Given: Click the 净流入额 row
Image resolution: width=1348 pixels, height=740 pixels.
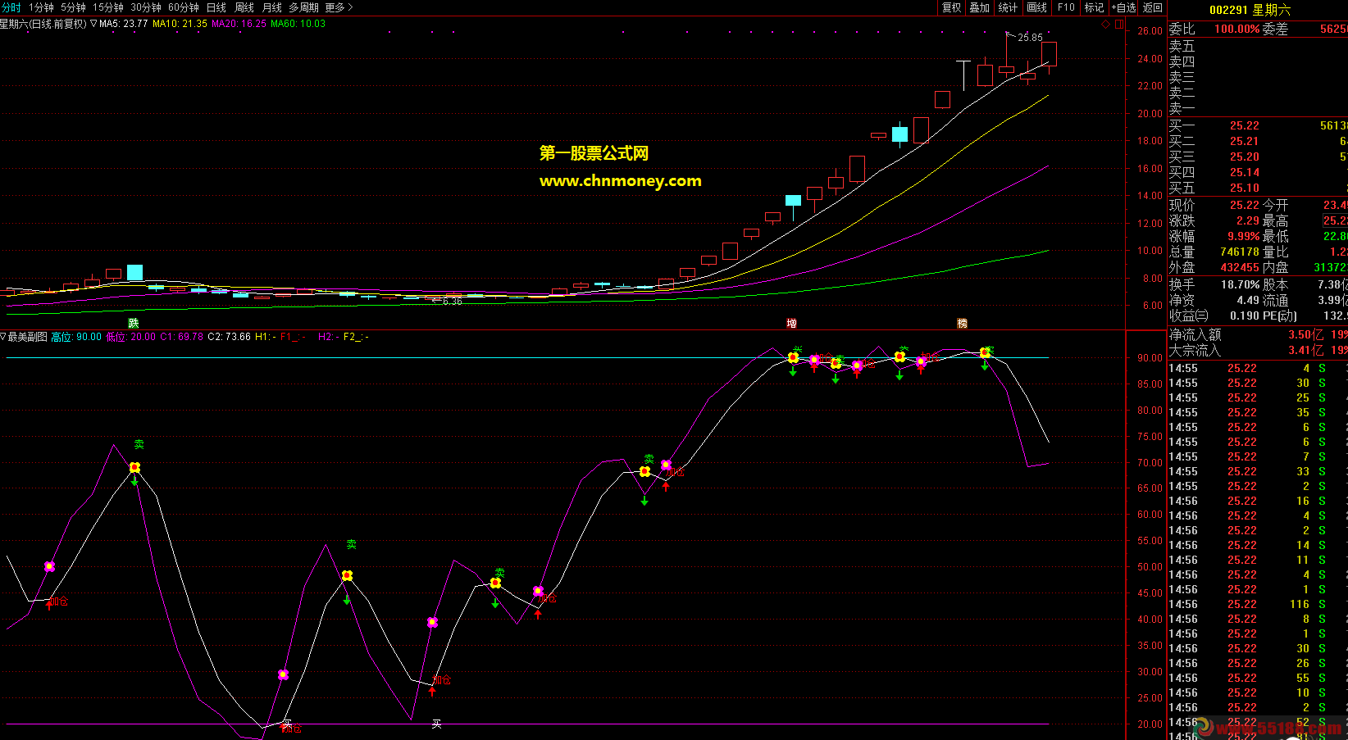Looking at the screenshot, I should coord(1258,334).
